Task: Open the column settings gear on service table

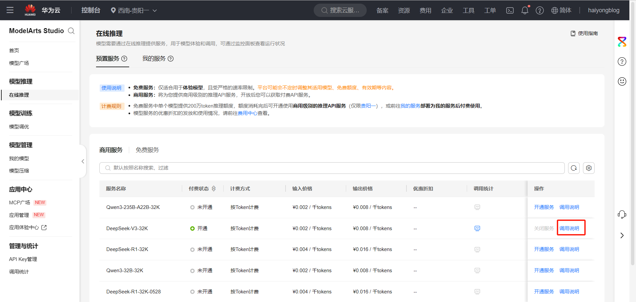Action: coord(589,168)
